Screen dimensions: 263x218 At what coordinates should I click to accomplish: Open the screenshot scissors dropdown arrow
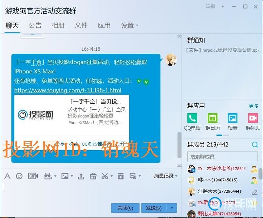111,177
